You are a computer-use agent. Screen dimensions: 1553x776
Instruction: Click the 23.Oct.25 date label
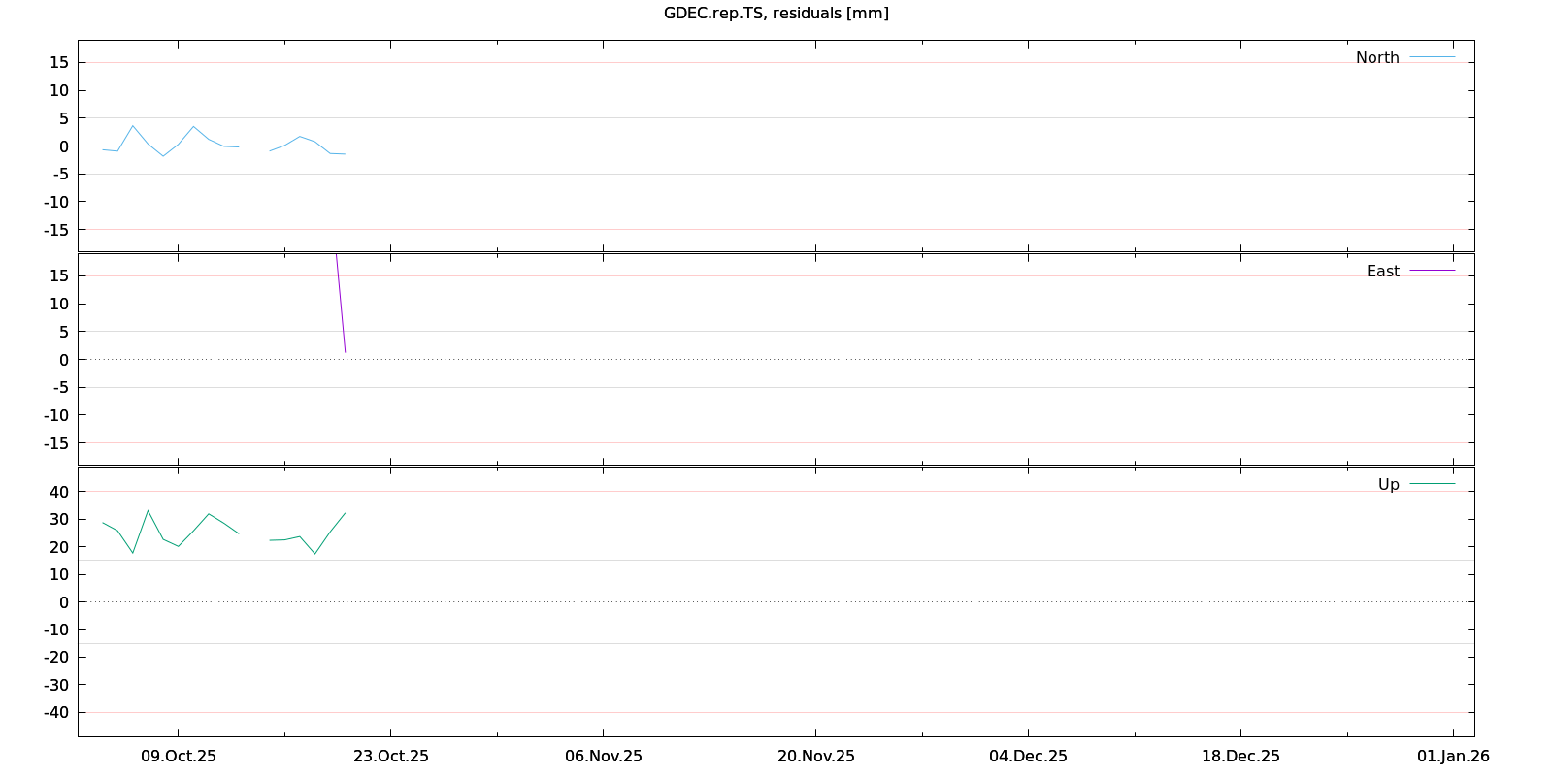pyautogui.click(x=391, y=757)
